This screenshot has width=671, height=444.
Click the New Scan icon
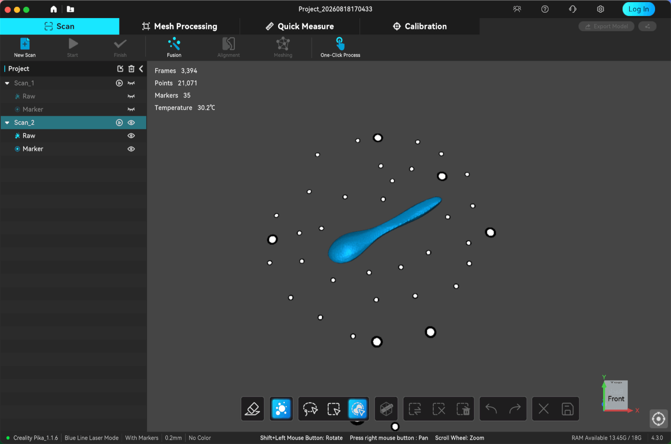coord(25,44)
